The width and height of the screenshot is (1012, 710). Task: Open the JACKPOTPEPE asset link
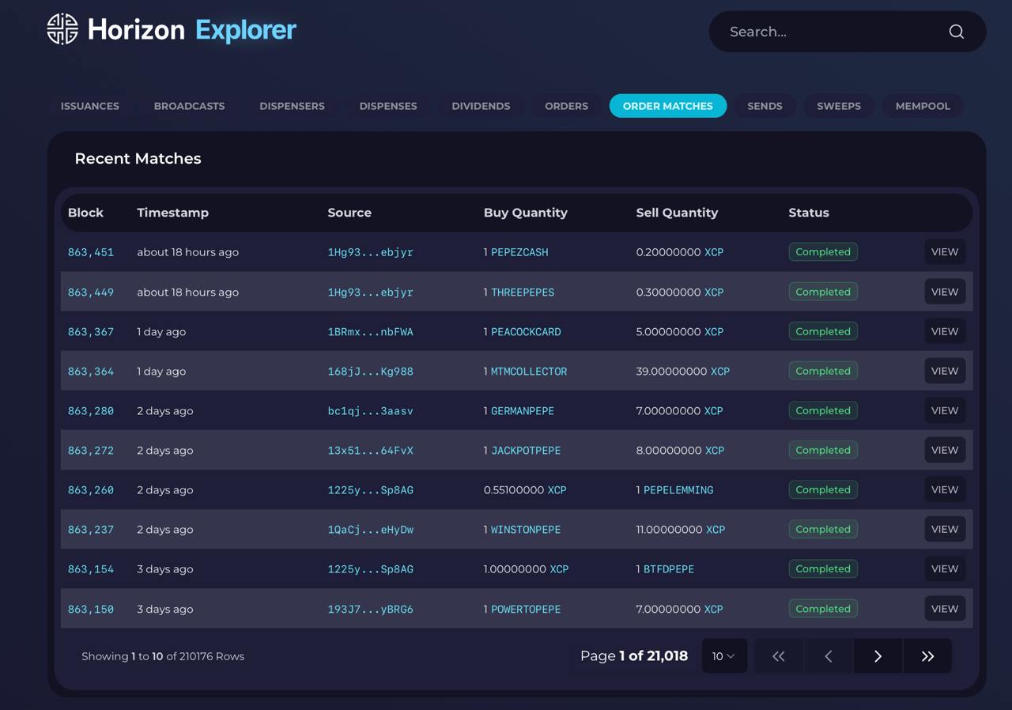[x=526, y=450]
